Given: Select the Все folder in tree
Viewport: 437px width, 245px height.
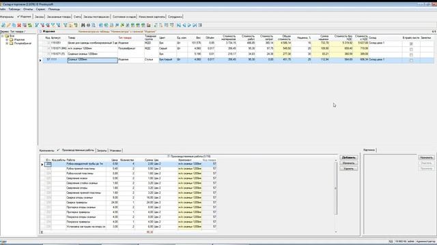Looking at the screenshot, I should click(x=12, y=36).
